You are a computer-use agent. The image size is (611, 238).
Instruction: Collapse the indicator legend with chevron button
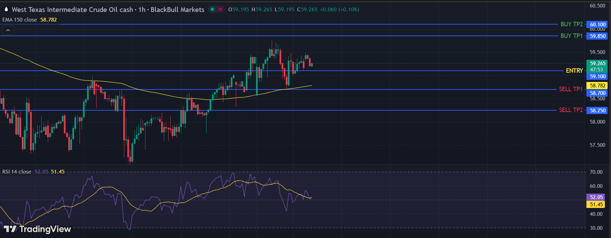tap(8, 31)
